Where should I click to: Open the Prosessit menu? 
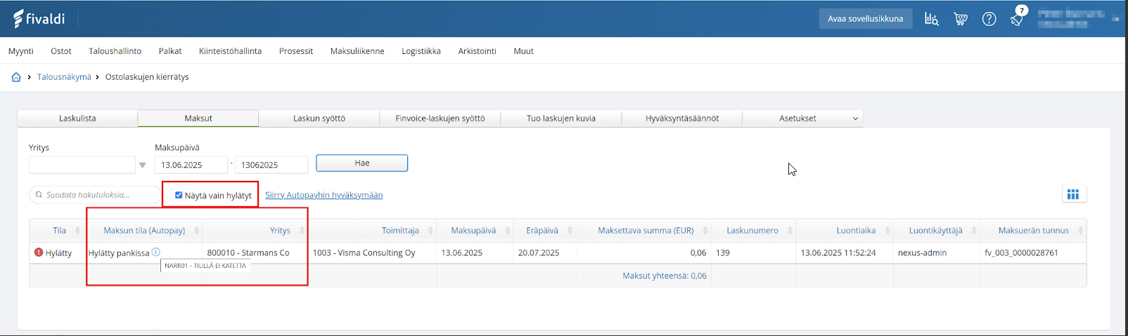pos(296,51)
